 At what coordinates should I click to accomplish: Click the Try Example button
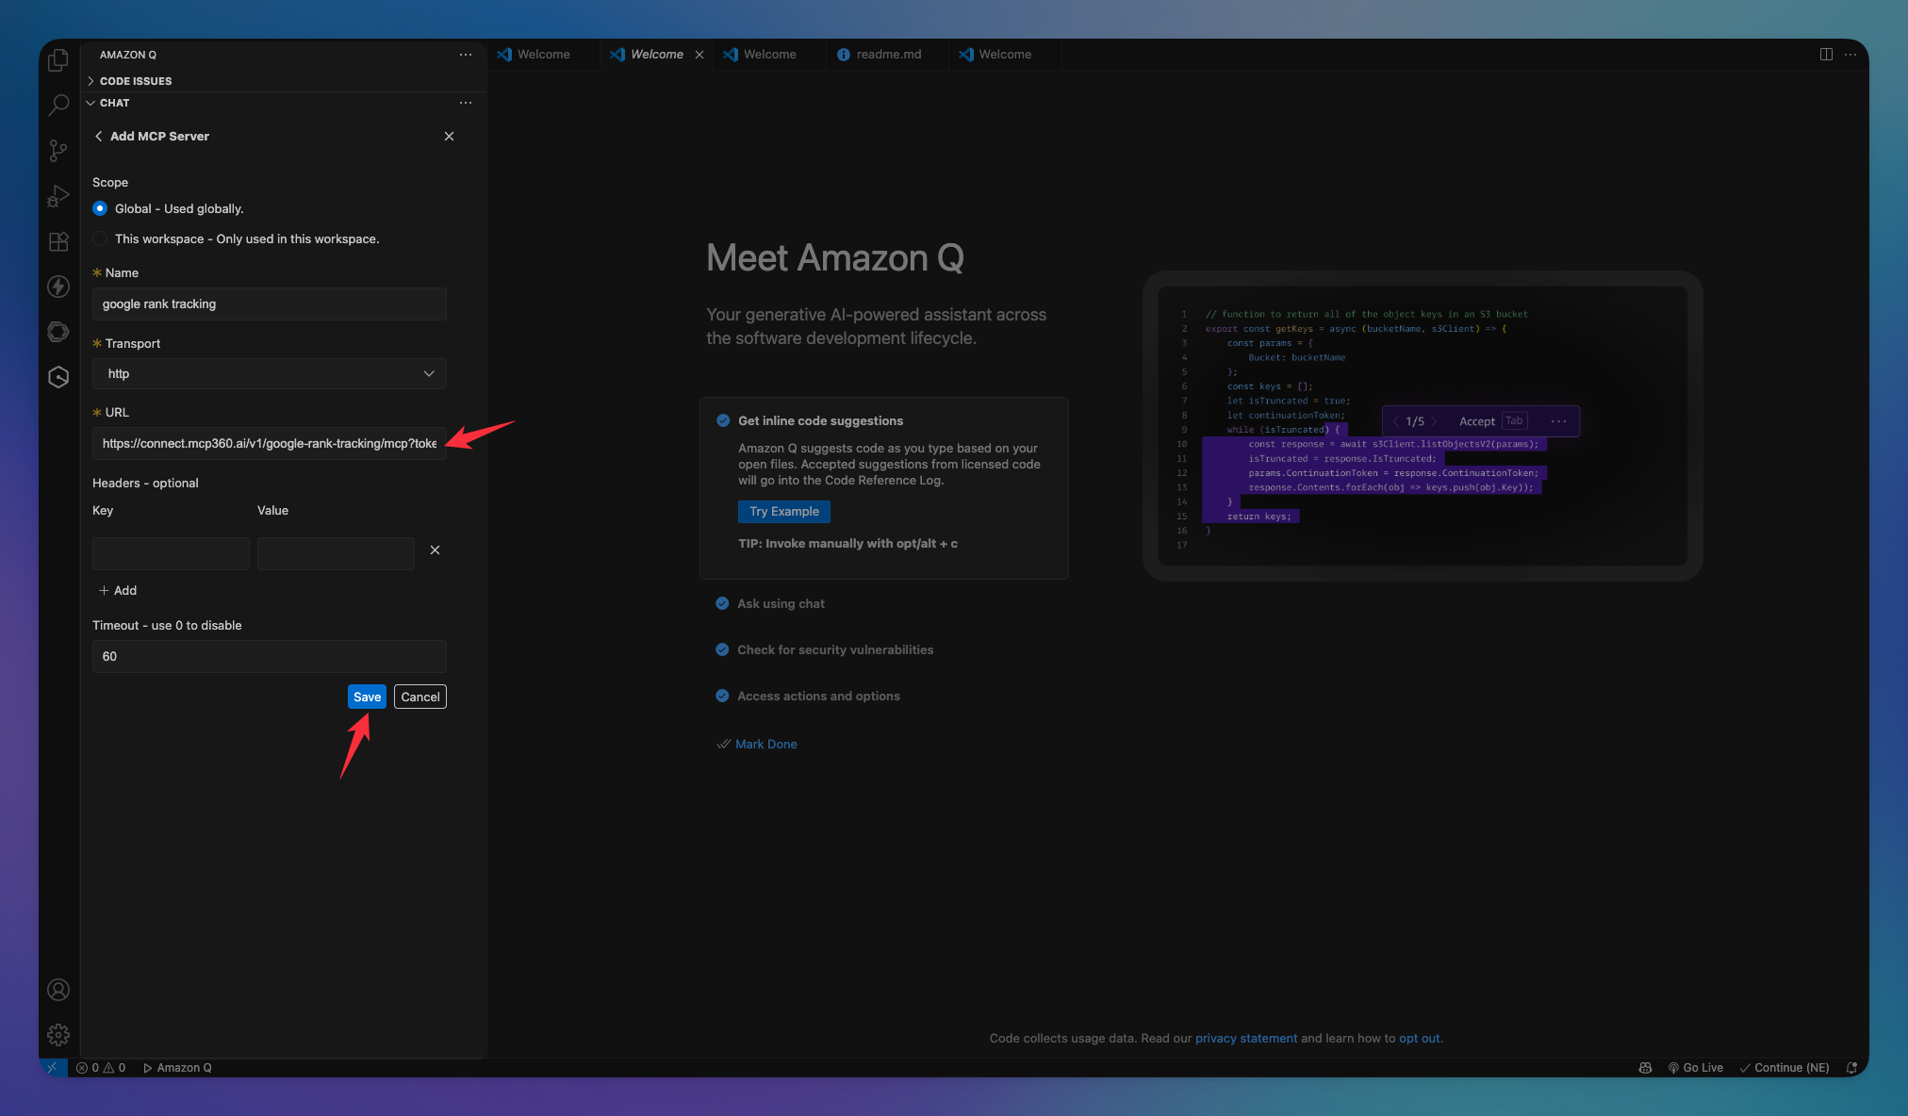[783, 511]
